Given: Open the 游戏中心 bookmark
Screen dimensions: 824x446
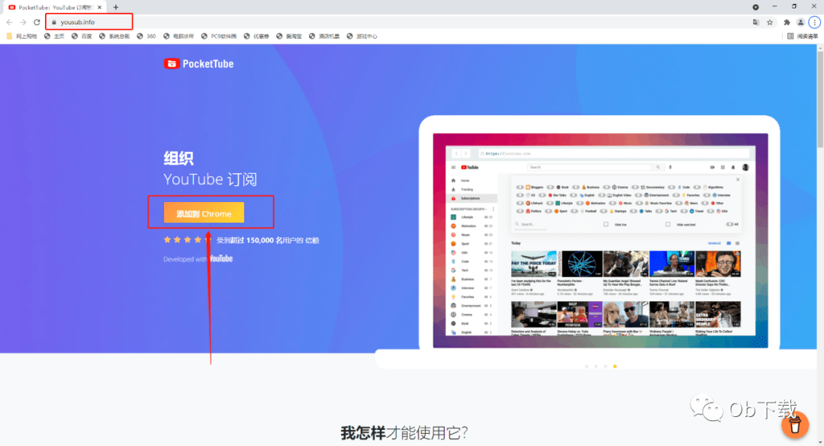Looking at the screenshot, I should click(362, 37).
